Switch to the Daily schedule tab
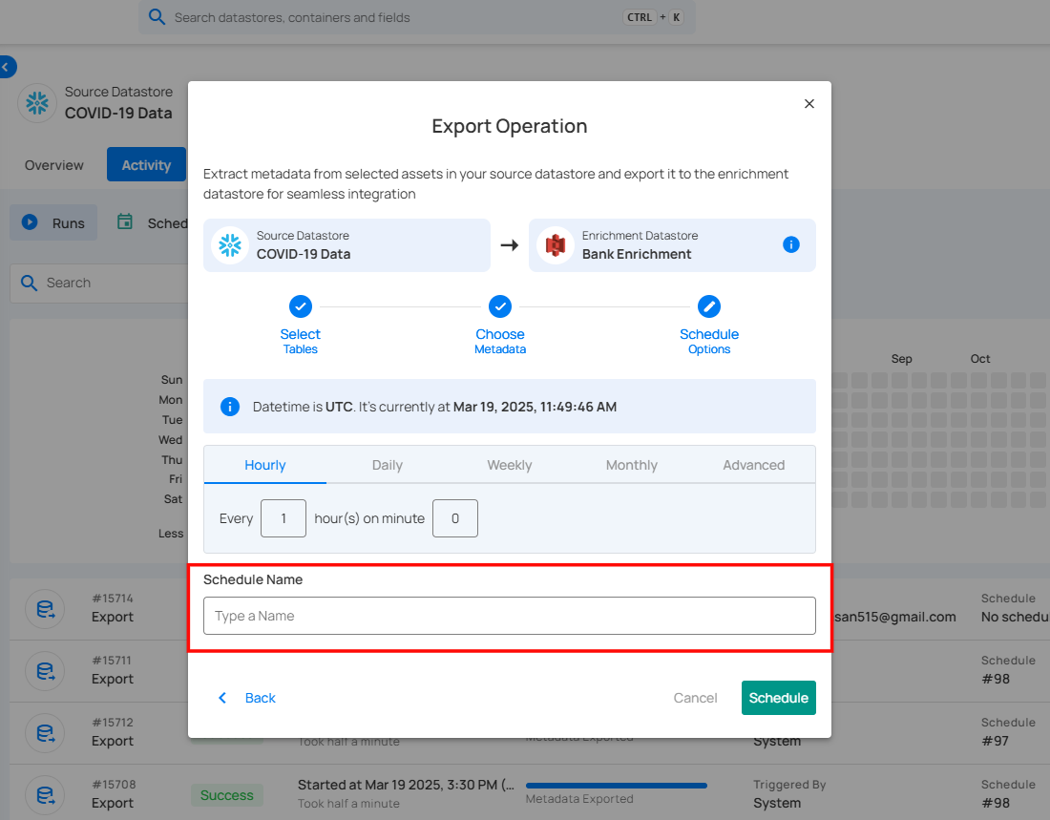 (387, 465)
